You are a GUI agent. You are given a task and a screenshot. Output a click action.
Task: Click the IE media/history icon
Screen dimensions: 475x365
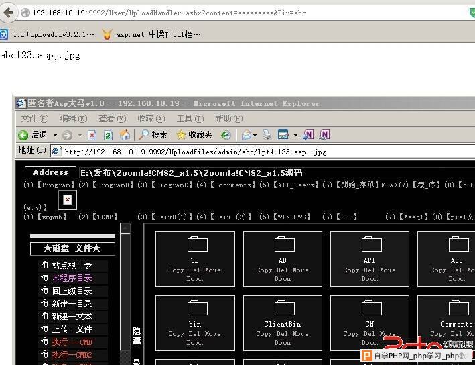[226, 135]
